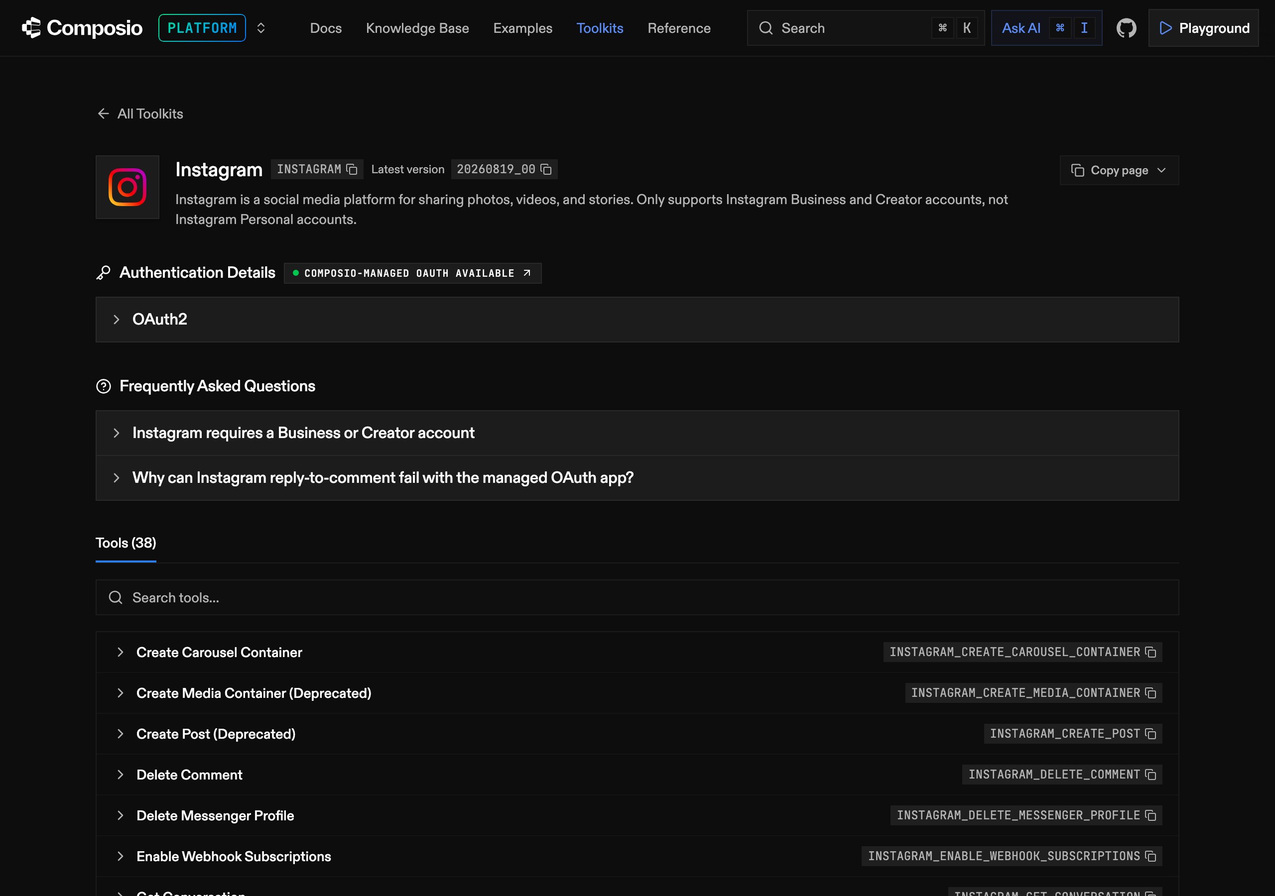Click the Latest version label
The image size is (1275, 896).
(407, 169)
